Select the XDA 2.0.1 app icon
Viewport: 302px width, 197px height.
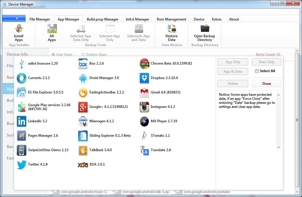[x=83, y=164]
